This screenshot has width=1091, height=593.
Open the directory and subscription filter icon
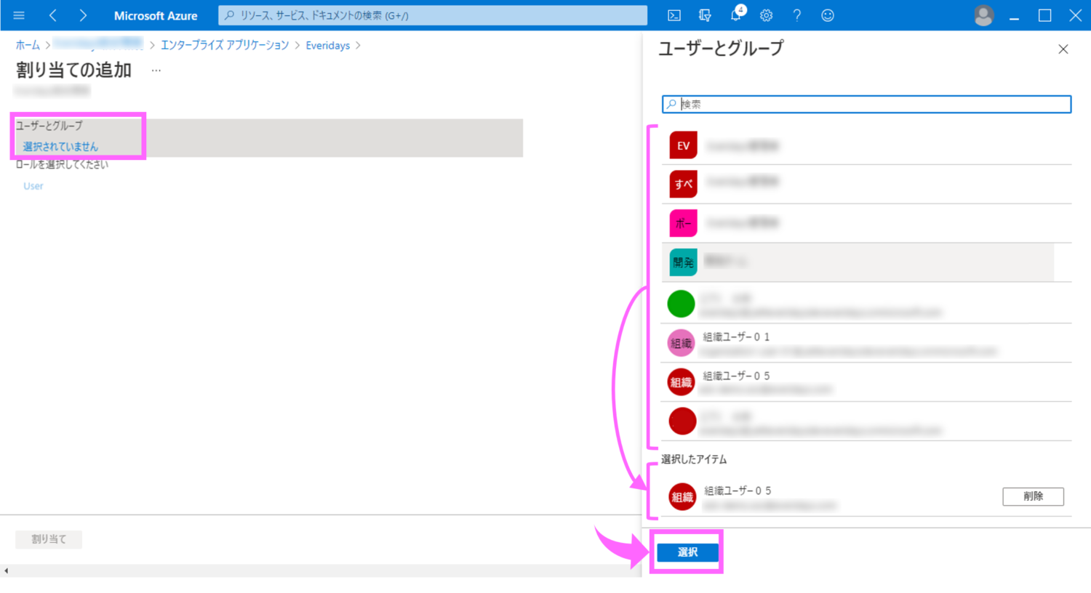click(705, 15)
